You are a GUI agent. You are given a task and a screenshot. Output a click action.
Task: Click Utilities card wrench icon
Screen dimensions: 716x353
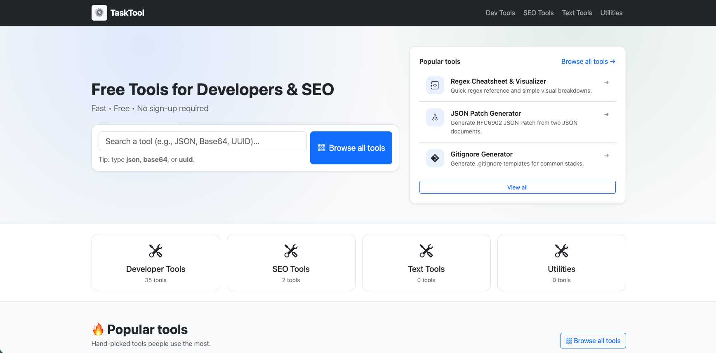561,251
